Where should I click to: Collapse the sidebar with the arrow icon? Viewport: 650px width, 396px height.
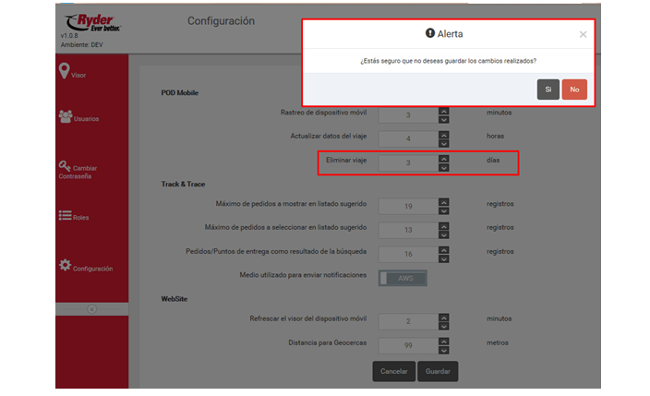pyautogui.click(x=91, y=309)
